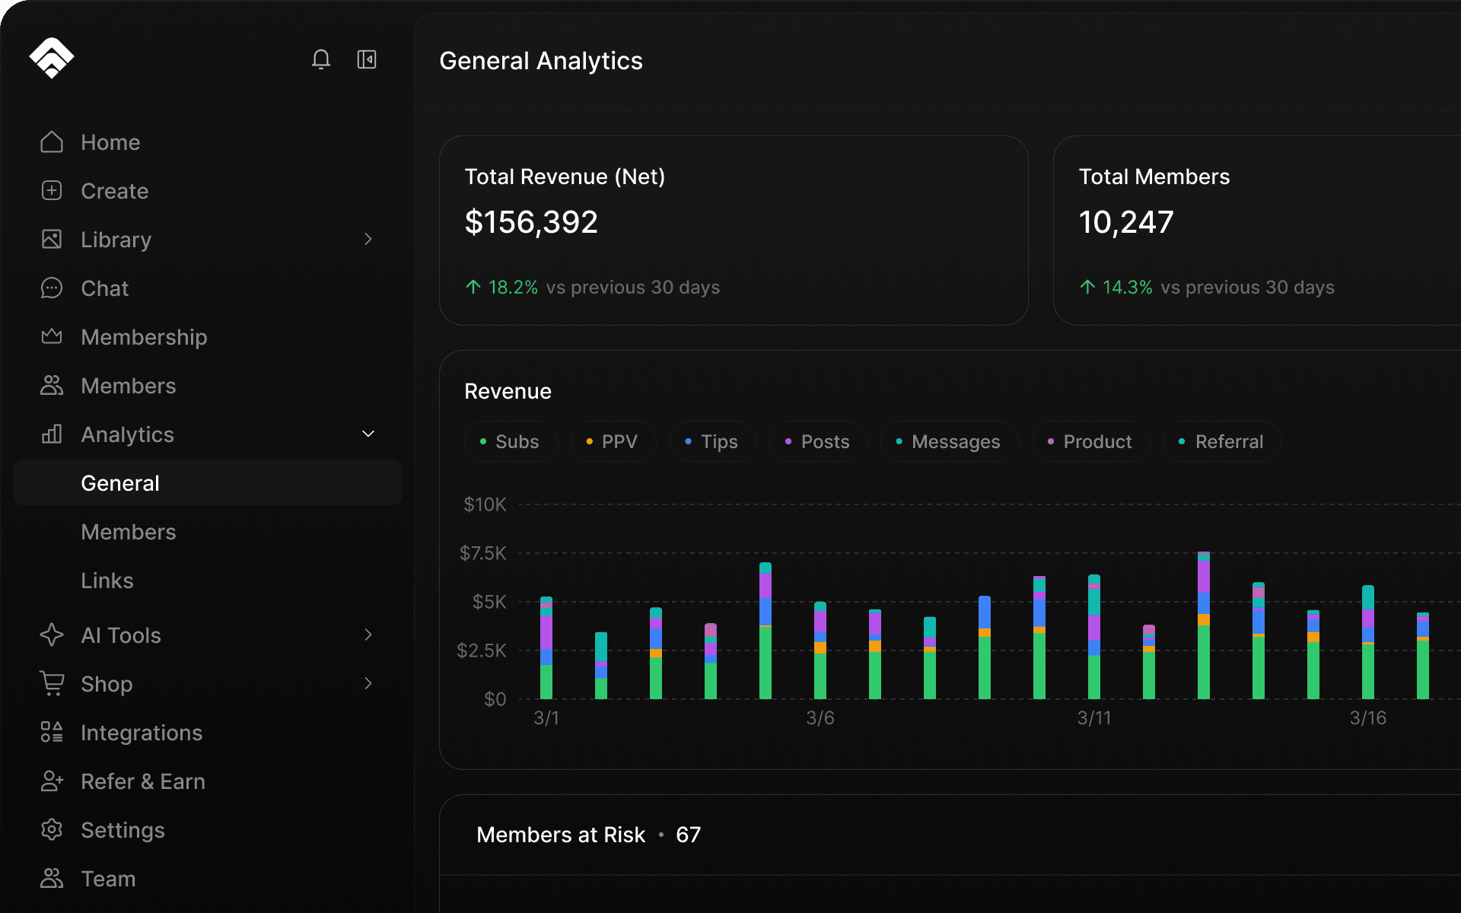Click the Members at Risk heading
Screen dimensions: 1461x913
pos(561,835)
